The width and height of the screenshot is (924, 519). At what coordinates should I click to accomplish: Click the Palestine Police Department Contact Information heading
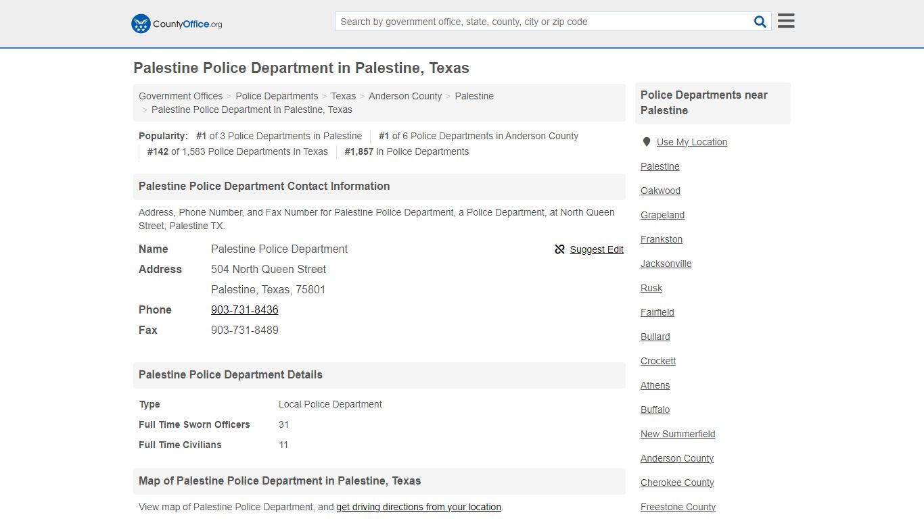(264, 186)
